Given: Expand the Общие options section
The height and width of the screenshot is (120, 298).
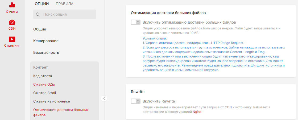Looking at the screenshot, I should click(40, 29).
